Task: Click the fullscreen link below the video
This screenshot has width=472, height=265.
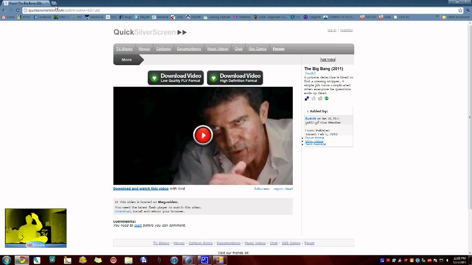Action: (x=262, y=189)
